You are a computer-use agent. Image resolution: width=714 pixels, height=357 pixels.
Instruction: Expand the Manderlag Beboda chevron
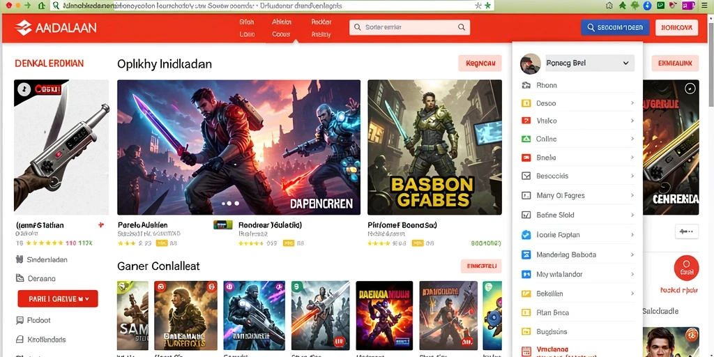click(632, 255)
